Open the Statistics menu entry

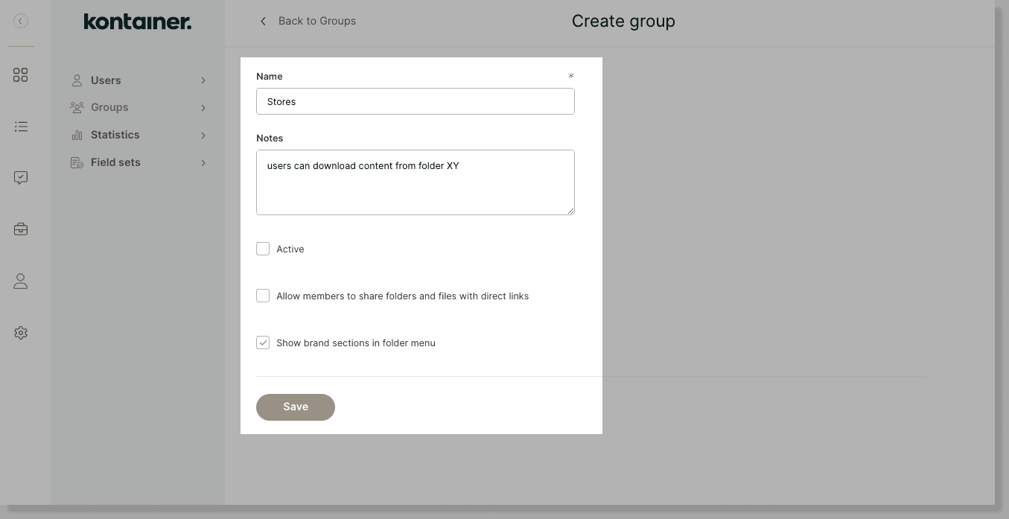(x=115, y=135)
